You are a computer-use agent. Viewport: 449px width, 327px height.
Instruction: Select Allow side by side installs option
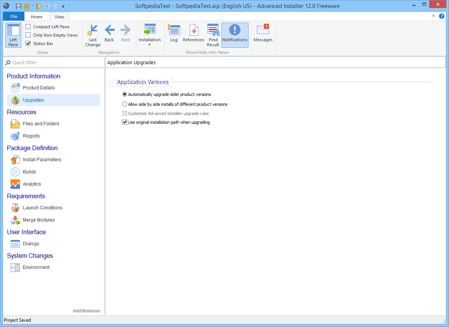(175, 104)
